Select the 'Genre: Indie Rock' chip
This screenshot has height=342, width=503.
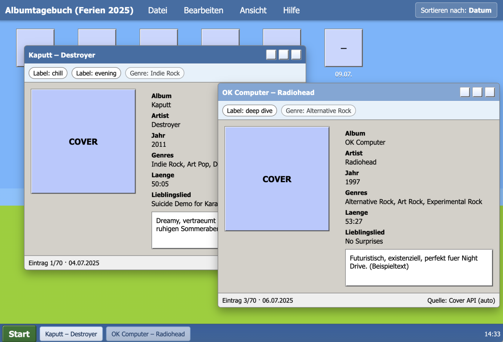pyautogui.click(x=154, y=73)
